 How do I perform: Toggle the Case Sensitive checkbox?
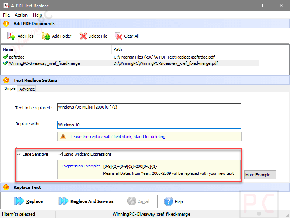pos(19,154)
